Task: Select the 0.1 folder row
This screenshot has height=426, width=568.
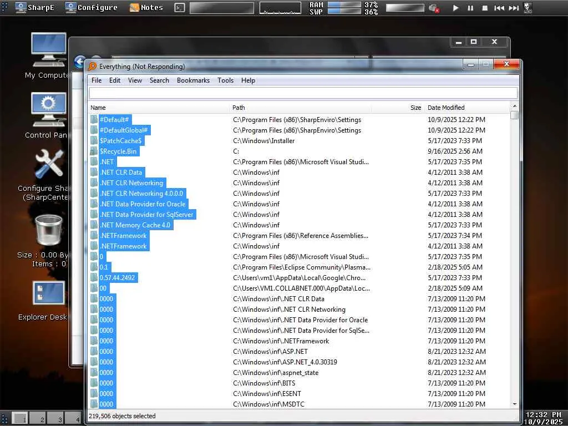Action: 299,267
